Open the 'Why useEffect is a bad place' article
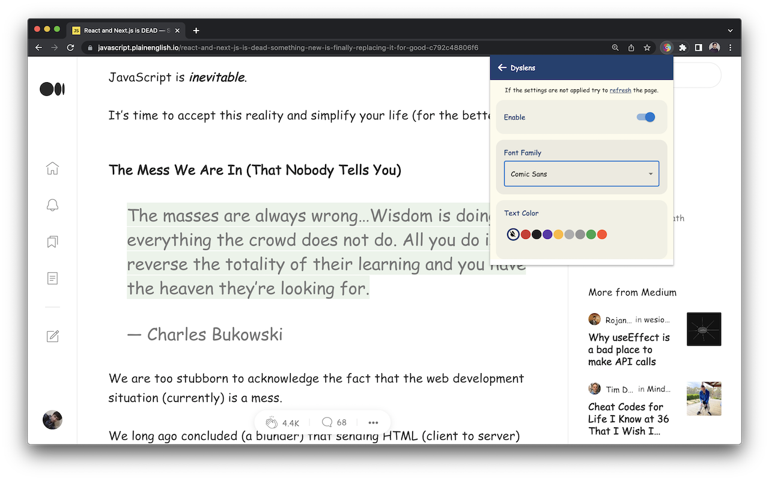 click(x=629, y=349)
